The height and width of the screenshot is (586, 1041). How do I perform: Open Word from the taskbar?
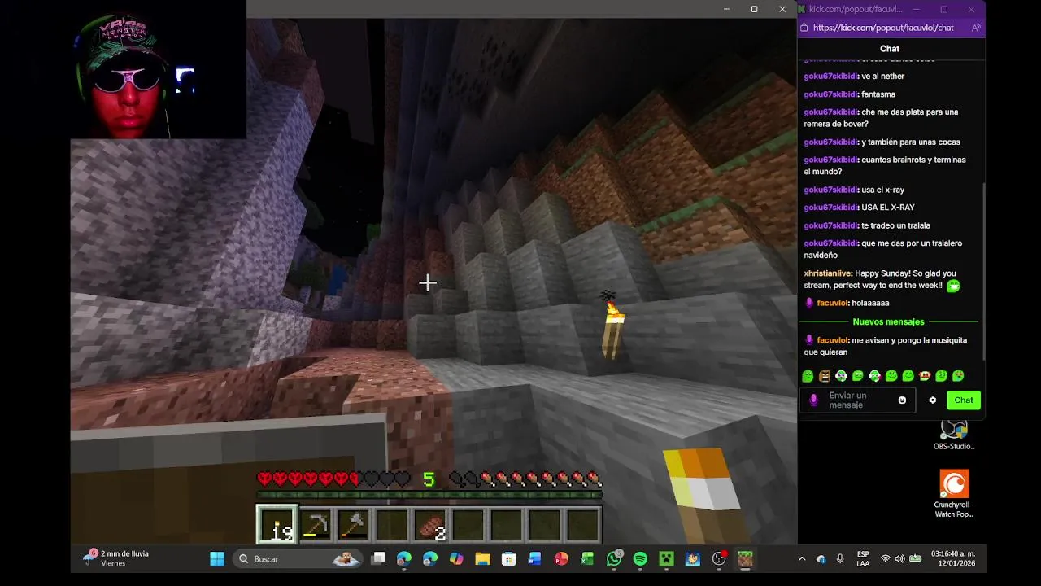tap(534, 559)
